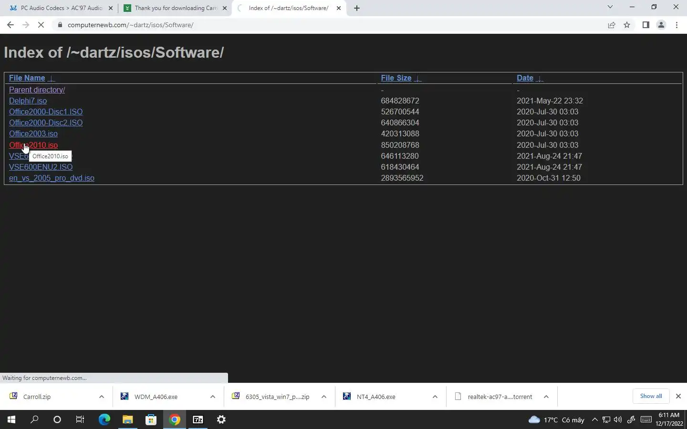
Task: Open network status in system tray
Action: 606,419
